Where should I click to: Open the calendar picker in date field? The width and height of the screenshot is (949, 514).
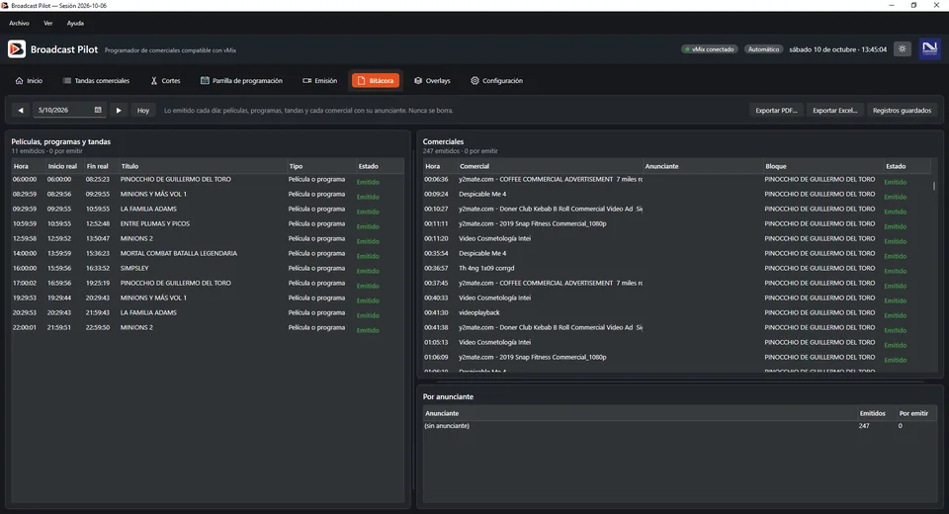point(98,110)
